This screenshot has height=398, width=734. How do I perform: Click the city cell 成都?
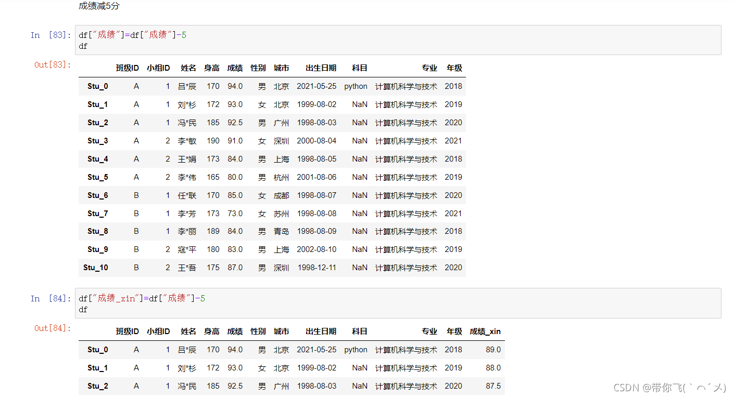pos(282,195)
